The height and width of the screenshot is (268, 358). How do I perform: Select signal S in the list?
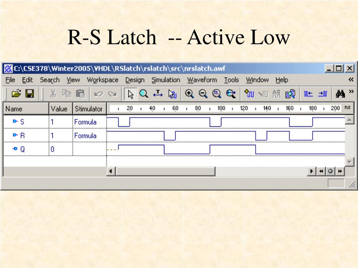[22, 122]
